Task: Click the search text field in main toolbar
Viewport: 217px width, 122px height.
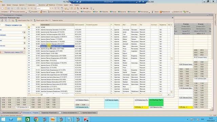Action: [x=43, y=8]
